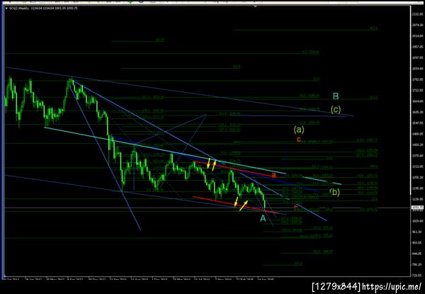425x294 pixels.
Task: Select the yellow wave label (b)
Action: tap(335, 192)
